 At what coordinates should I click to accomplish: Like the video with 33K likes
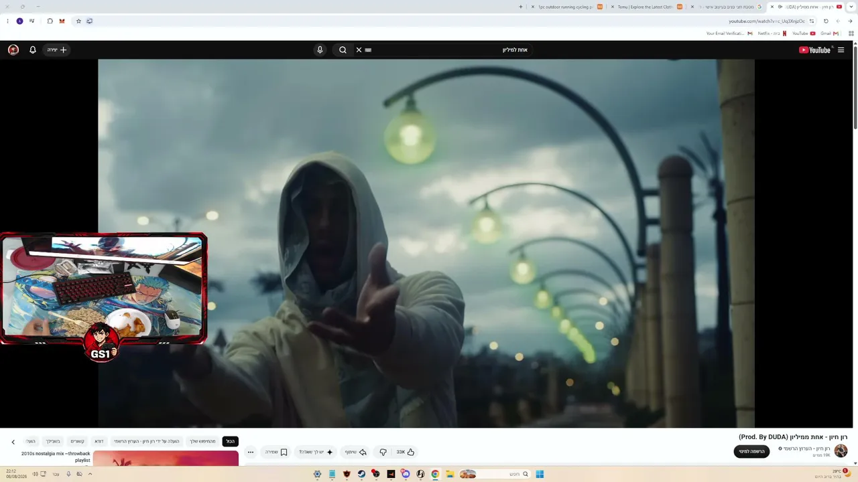[406, 452]
